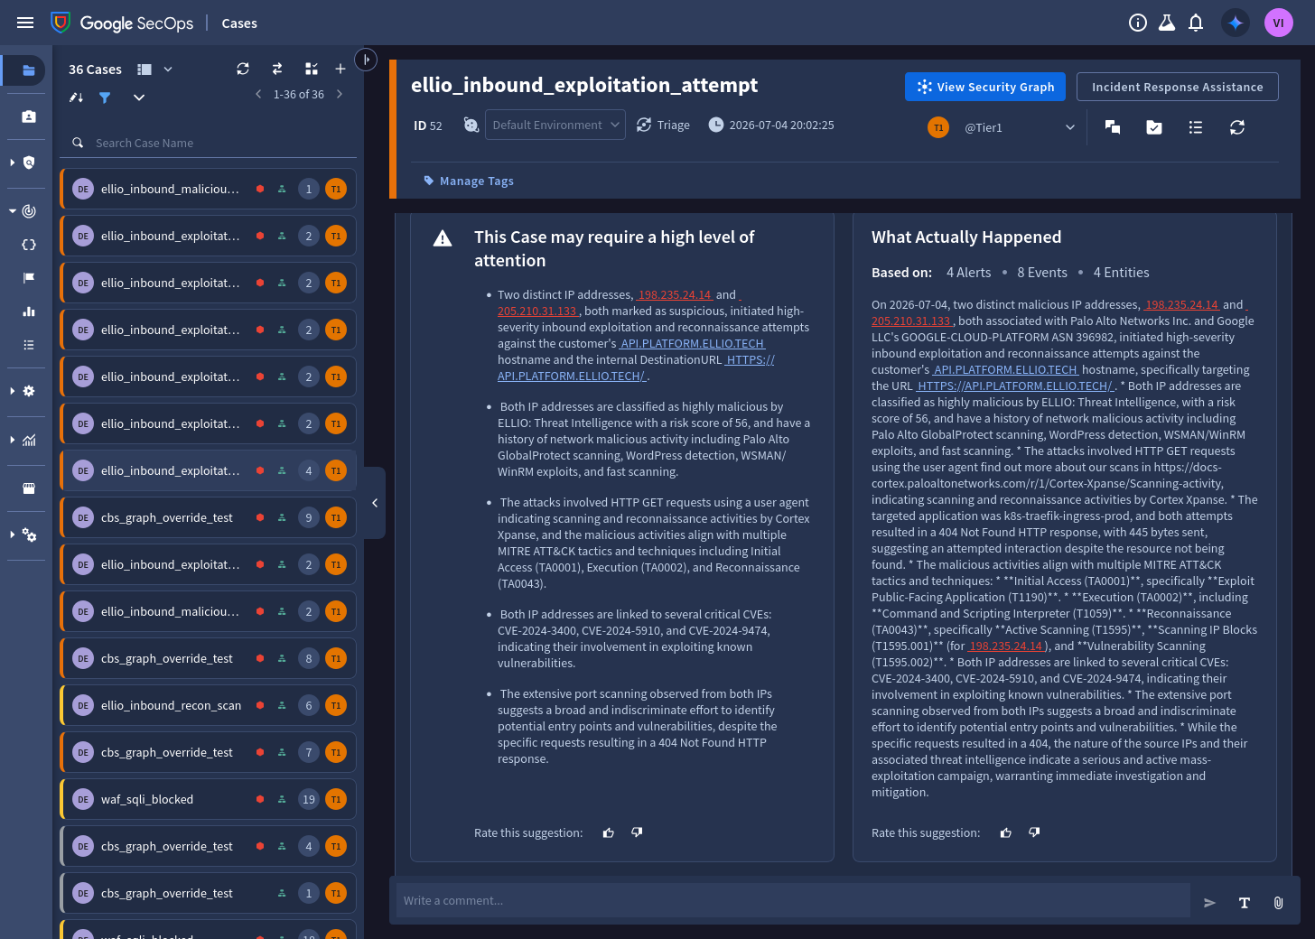Open the info help icon
The height and width of the screenshot is (939, 1315).
pos(1138,23)
